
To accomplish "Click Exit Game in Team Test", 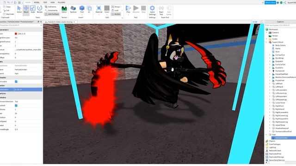I will point(169,10).
